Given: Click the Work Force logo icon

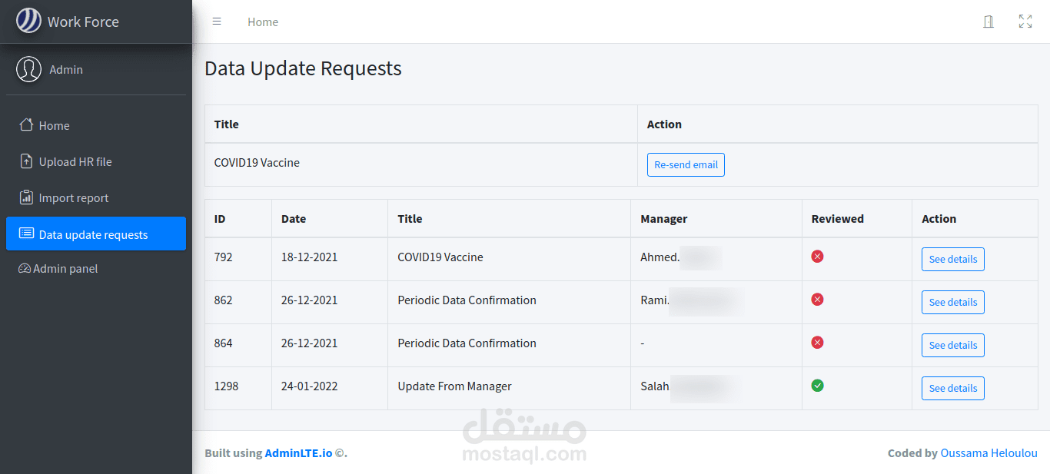Looking at the screenshot, I should click(29, 21).
